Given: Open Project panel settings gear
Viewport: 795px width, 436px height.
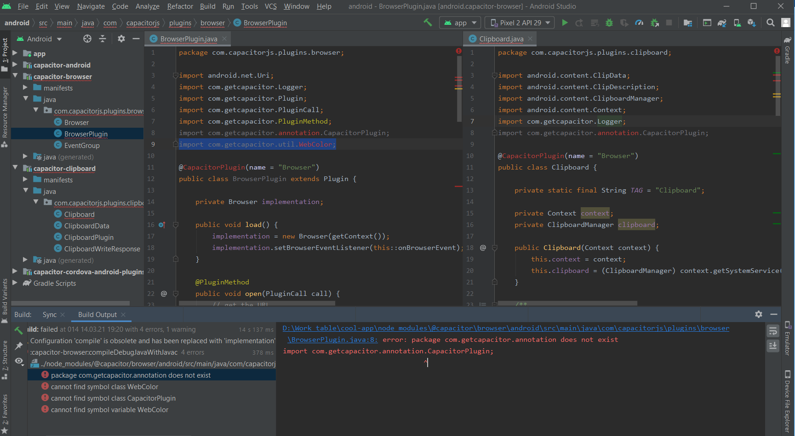Looking at the screenshot, I should click(x=121, y=39).
